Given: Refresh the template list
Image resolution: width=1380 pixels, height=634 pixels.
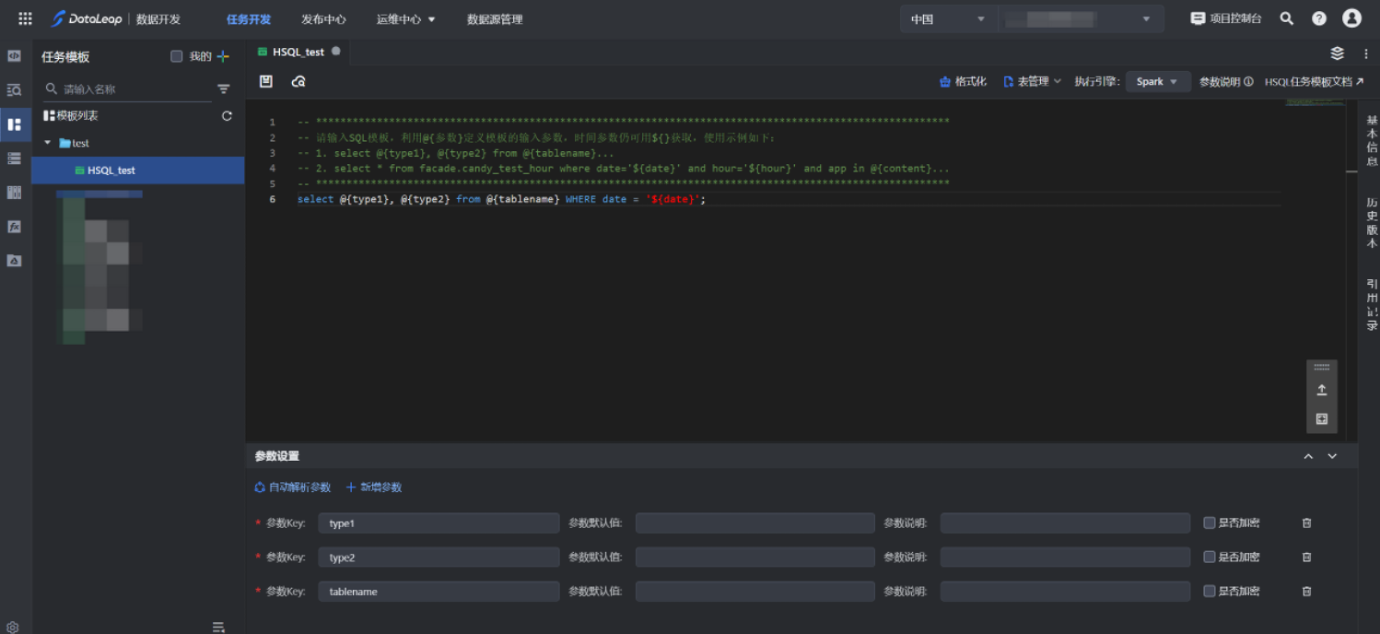Looking at the screenshot, I should (227, 116).
